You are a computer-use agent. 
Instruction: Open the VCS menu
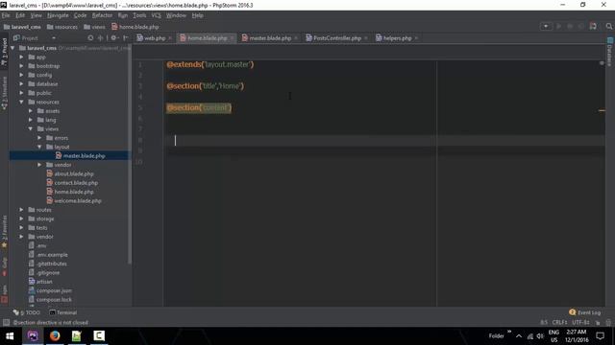156,15
